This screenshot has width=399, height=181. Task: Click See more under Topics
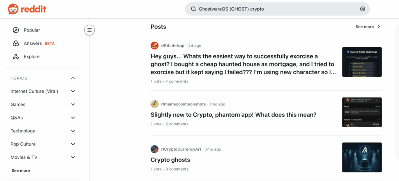pos(21,170)
